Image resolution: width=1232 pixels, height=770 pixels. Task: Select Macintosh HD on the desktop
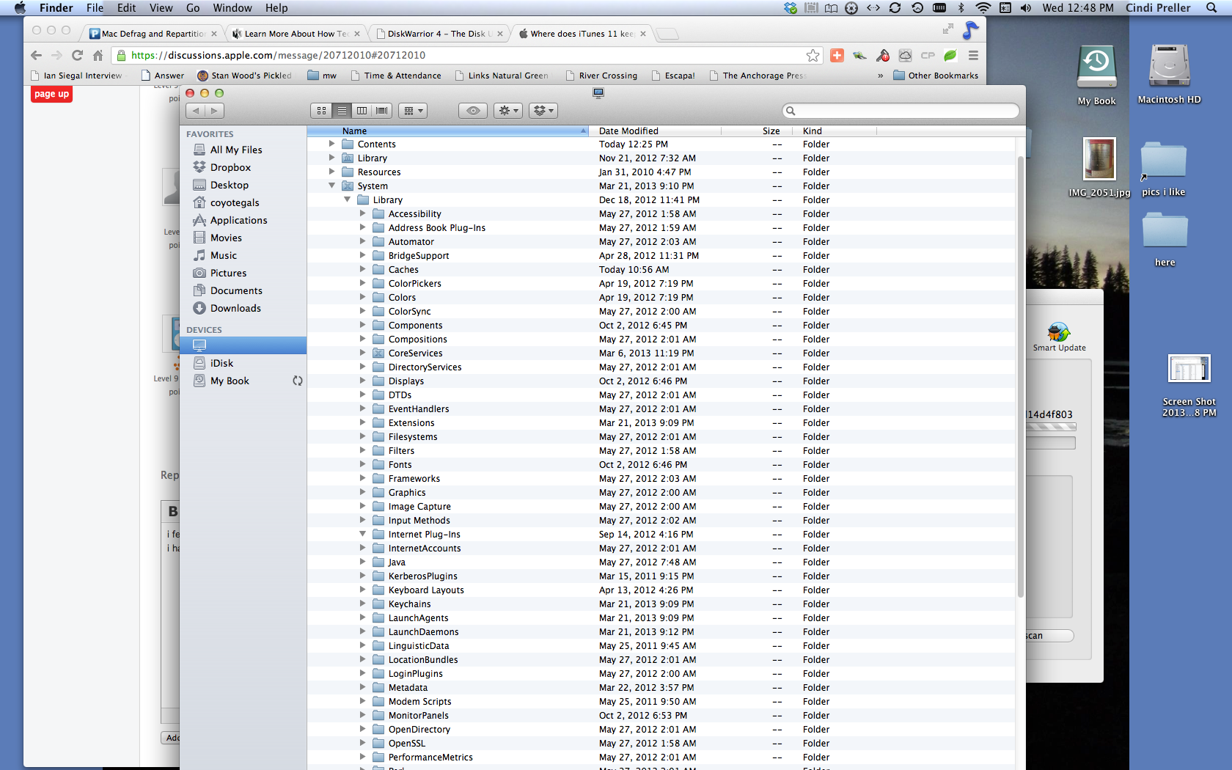(x=1170, y=74)
